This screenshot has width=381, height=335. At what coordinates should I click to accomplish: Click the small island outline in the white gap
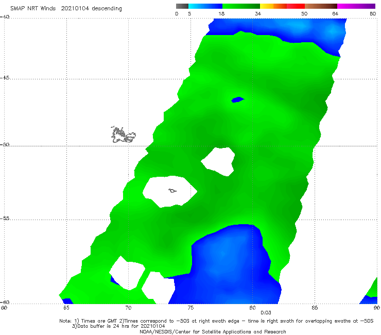[172, 191]
